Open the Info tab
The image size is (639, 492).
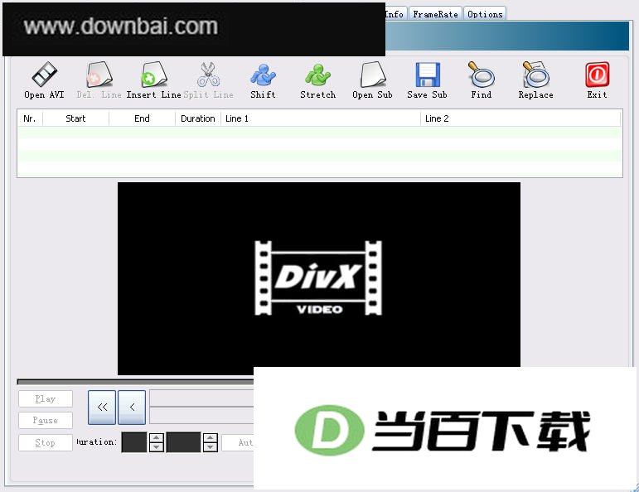(395, 14)
